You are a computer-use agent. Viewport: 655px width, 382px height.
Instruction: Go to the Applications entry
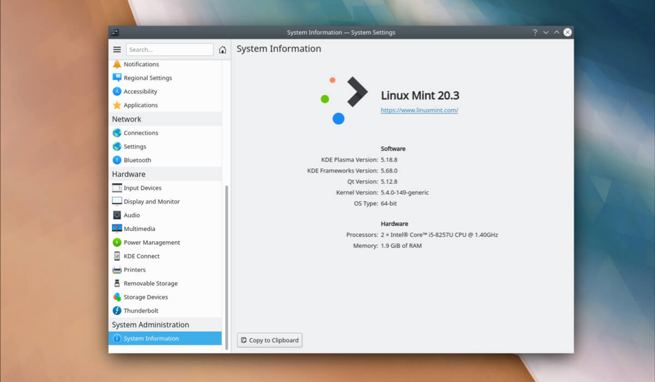point(165,105)
